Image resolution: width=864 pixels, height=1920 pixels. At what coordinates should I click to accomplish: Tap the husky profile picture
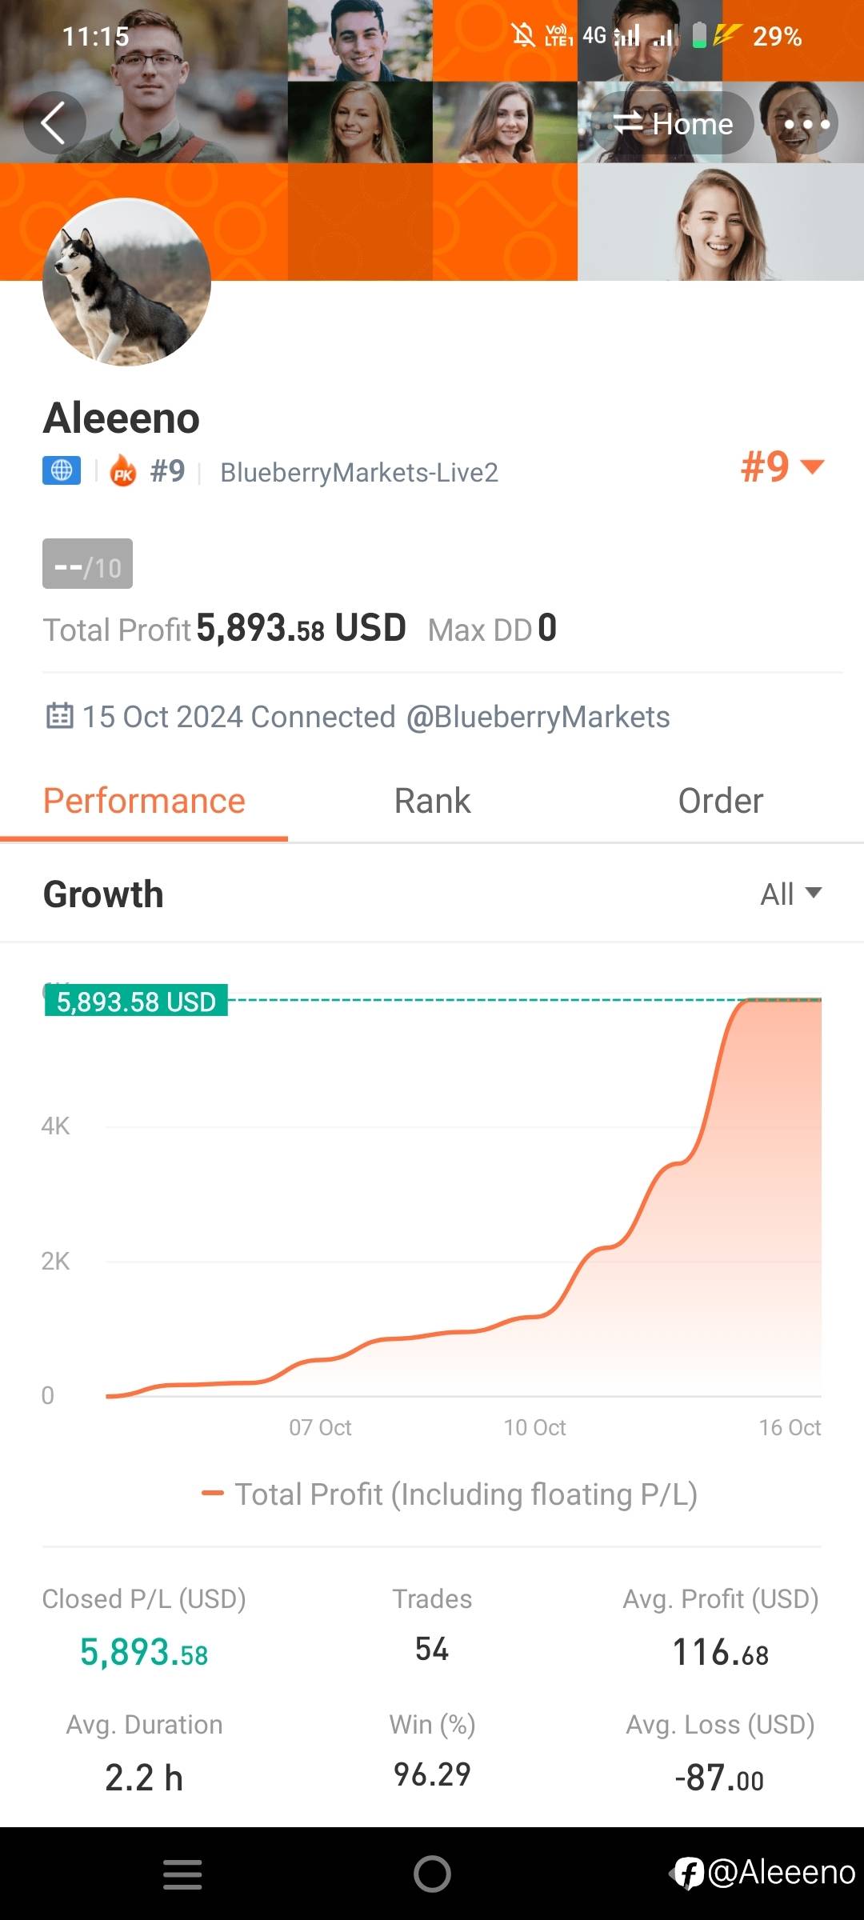pyautogui.click(x=126, y=282)
